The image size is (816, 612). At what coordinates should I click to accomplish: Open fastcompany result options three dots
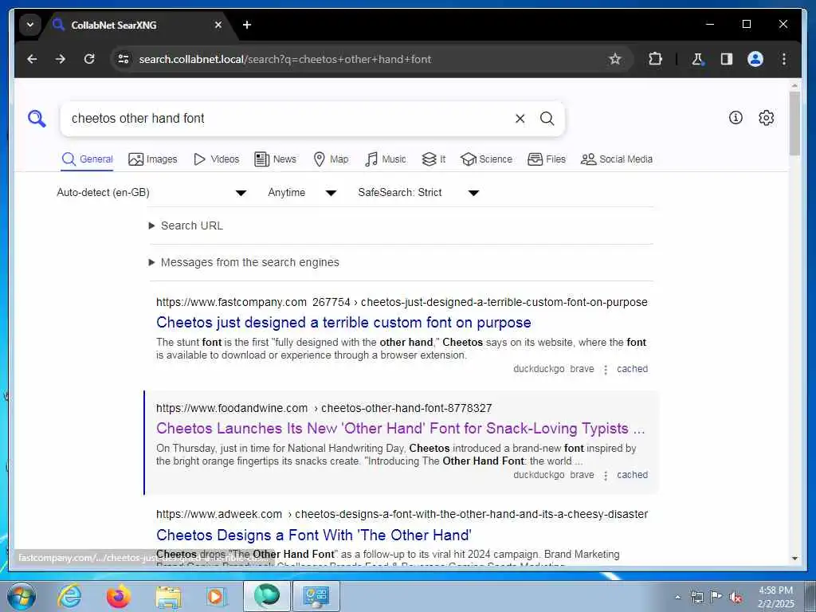pos(606,370)
